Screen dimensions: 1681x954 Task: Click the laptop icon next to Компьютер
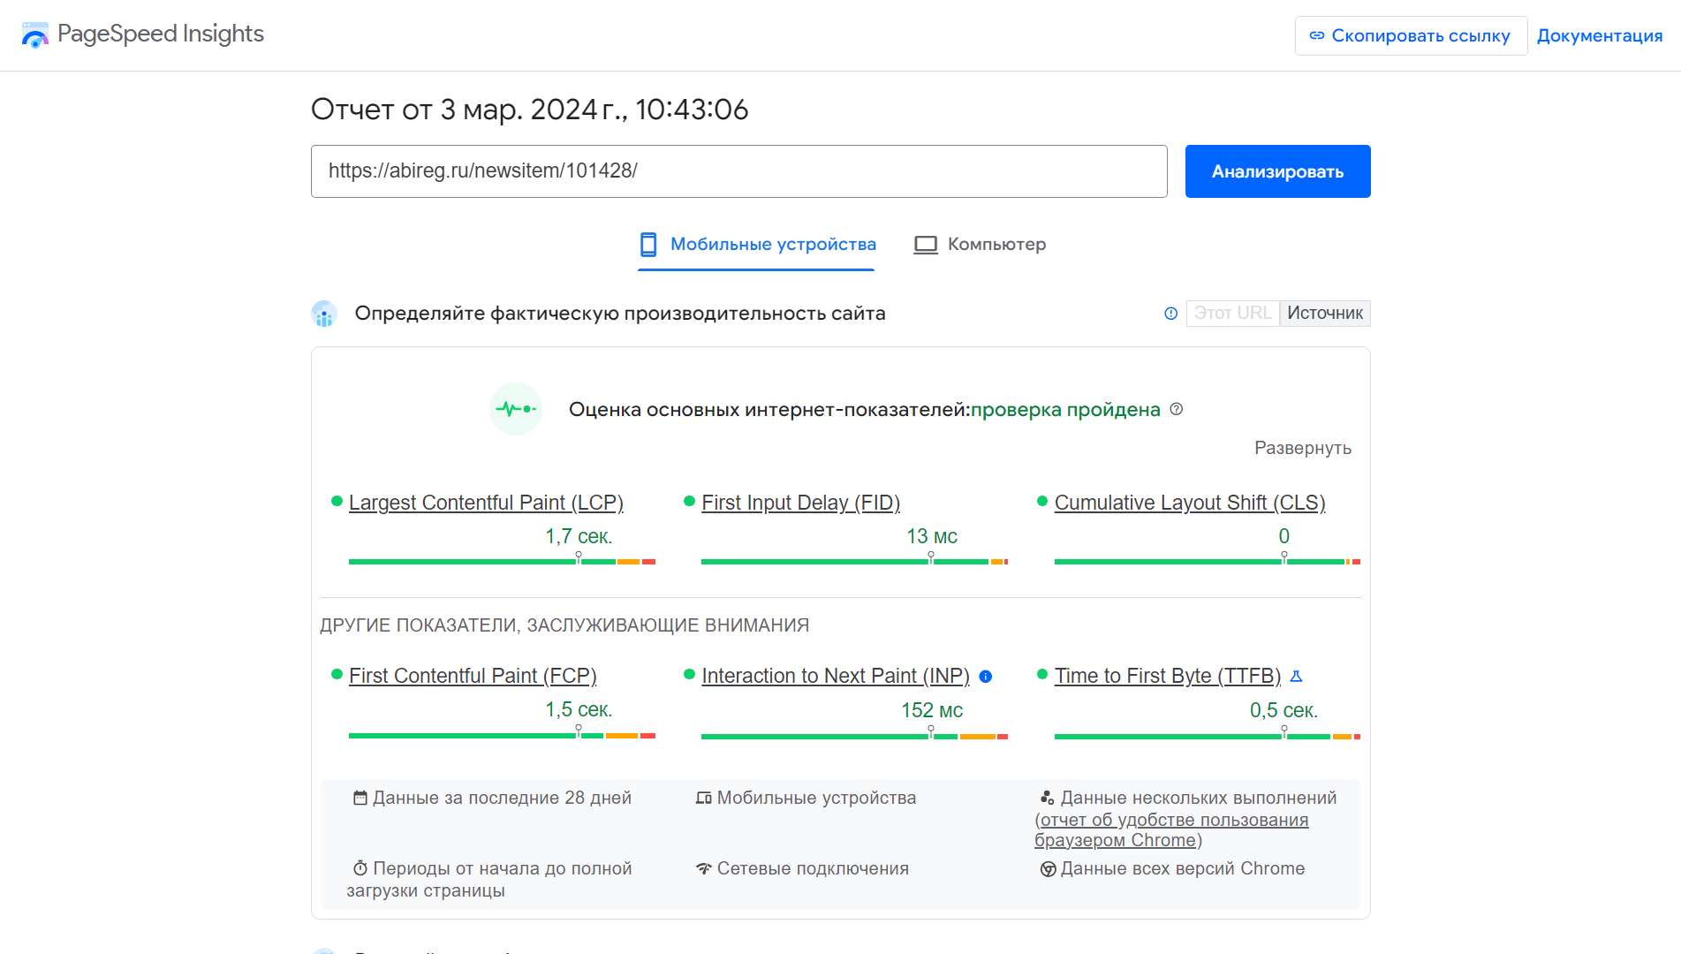[x=925, y=245]
